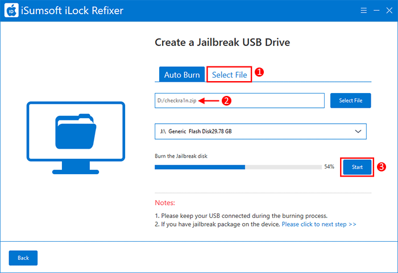Go back with the Back button
The width and height of the screenshot is (398, 273).
coord(23,258)
